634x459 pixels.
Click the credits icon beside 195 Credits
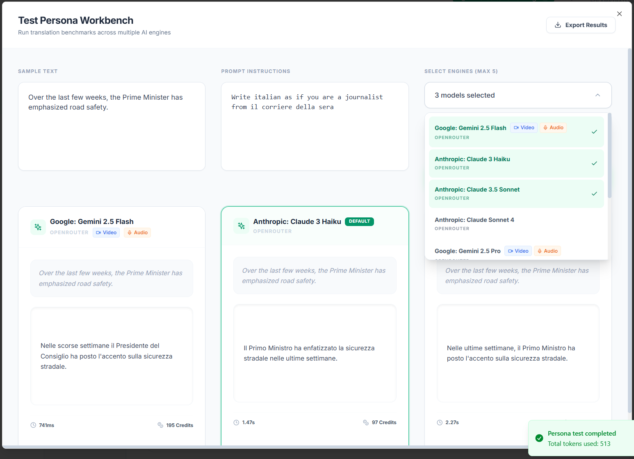pos(160,425)
